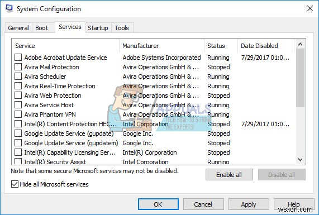Click the Apply button
Screen dimensions: 319x215
[249, 204]
